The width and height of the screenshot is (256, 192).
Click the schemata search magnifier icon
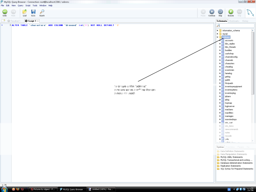point(218,25)
